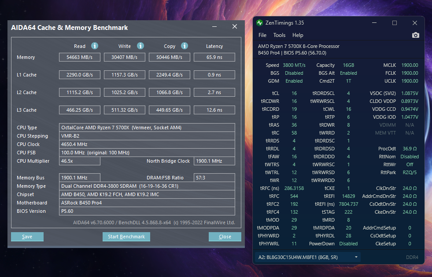
Task: Click the Capacity 16GB value in ZenTimings
Action: [348, 65]
